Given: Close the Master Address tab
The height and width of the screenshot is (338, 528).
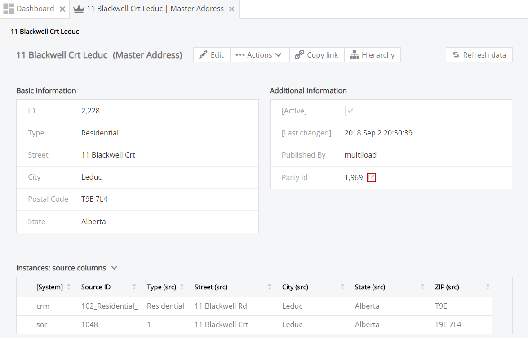Looking at the screenshot, I should [231, 9].
